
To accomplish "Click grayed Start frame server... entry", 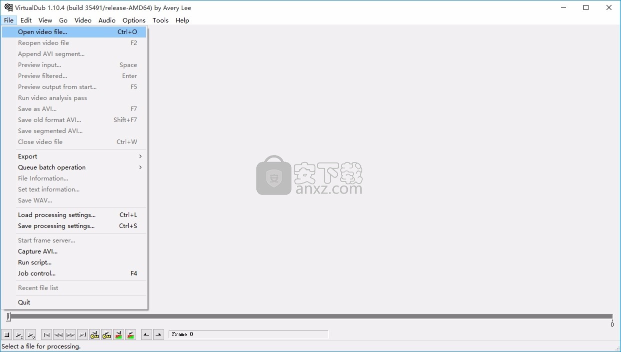I will coord(74,240).
